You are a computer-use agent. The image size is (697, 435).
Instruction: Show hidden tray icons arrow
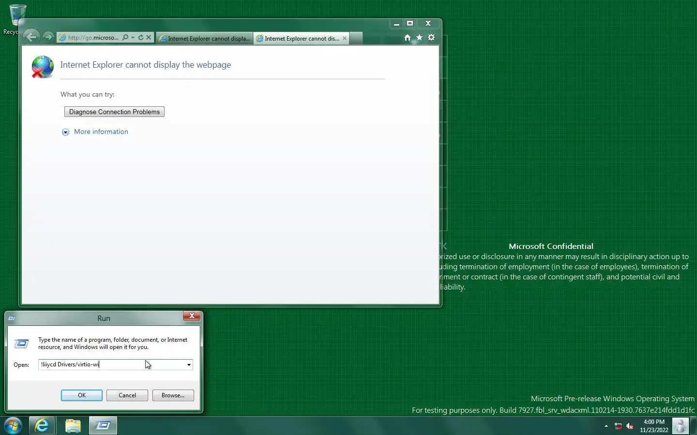606,426
